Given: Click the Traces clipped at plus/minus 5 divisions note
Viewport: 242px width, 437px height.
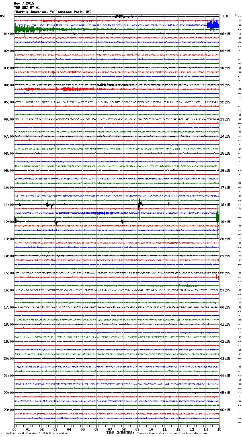Looking at the screenshot, I should pyautogui.click(x=172, y=433).
